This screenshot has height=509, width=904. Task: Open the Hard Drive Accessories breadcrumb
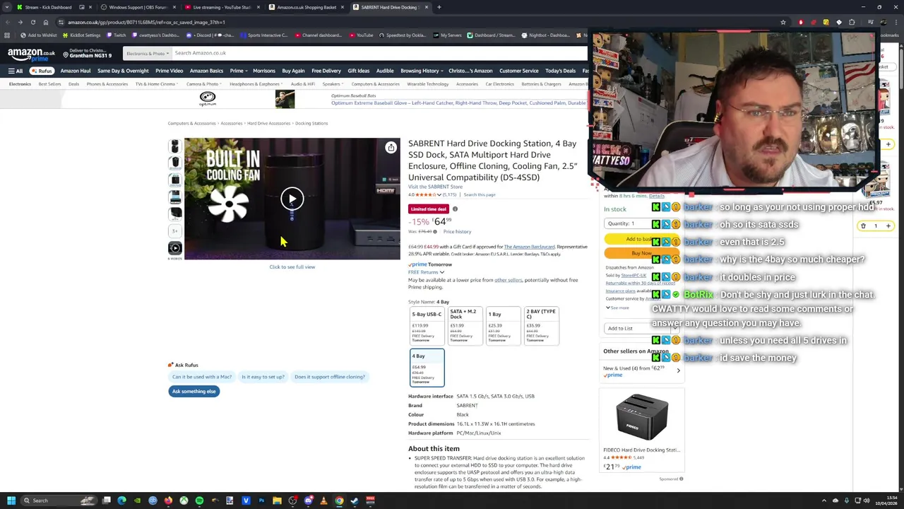(268, 123)
